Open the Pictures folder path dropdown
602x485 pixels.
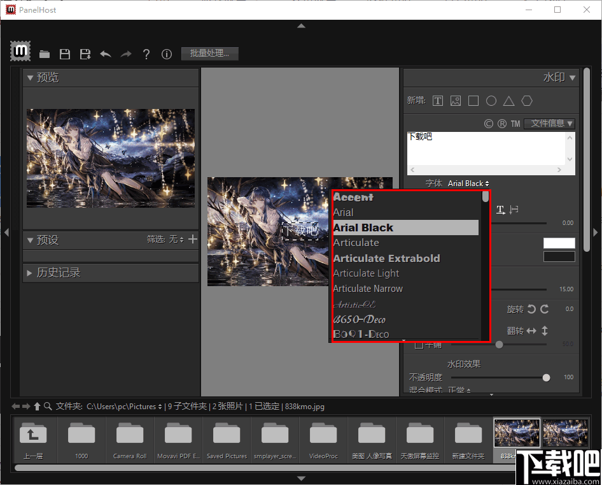pyautogui.click(x=124, y=407)
